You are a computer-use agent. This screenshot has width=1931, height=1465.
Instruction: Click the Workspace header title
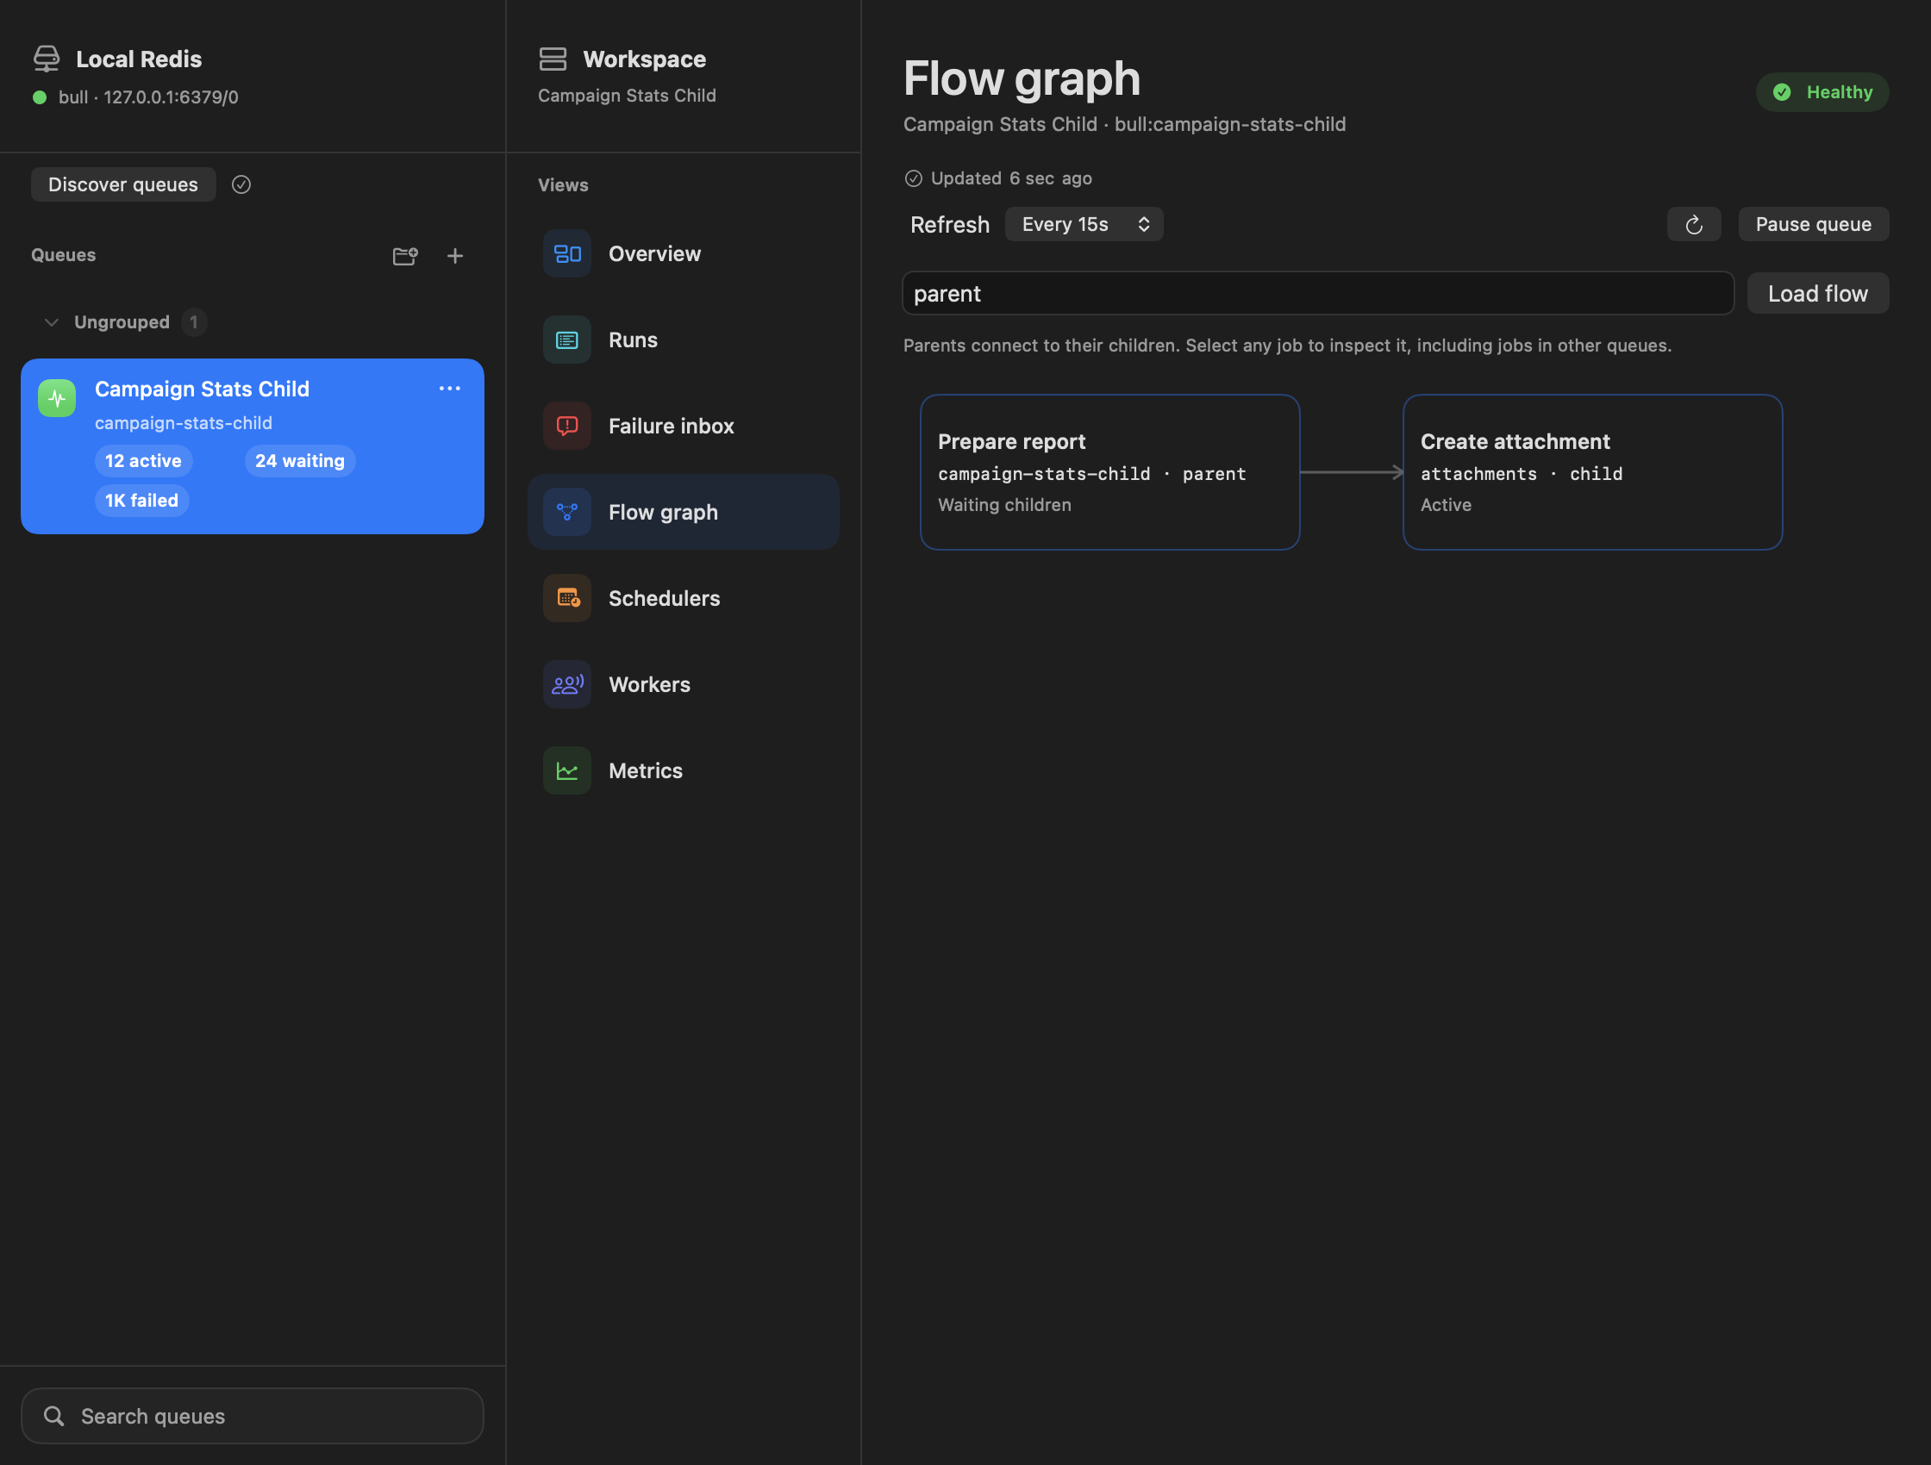tap(644, 59)
